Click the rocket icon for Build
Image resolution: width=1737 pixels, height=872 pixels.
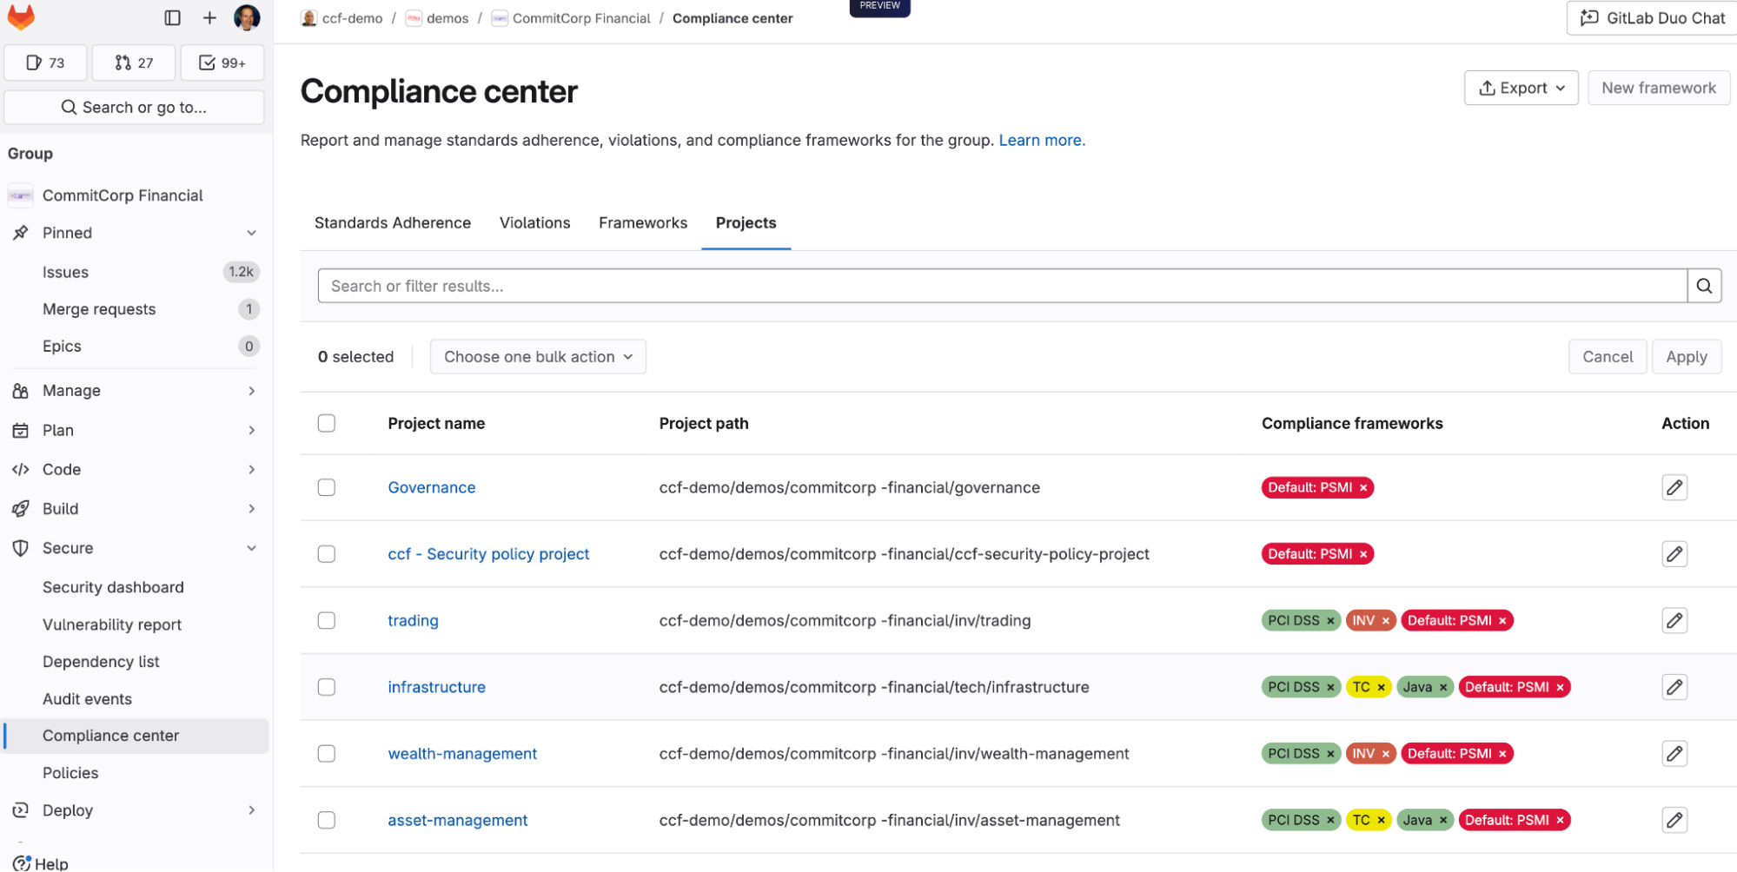point(21,509)
